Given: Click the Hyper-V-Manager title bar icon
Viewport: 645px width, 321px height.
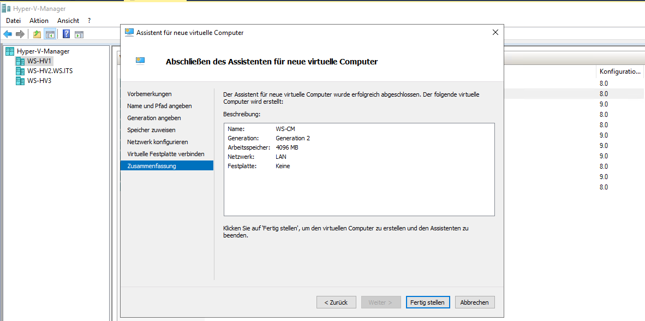Looking at the screenshot, I should (x=6, y=9).
